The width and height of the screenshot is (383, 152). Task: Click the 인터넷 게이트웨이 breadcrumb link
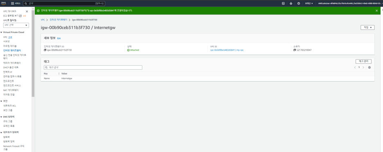coord(58,20)
